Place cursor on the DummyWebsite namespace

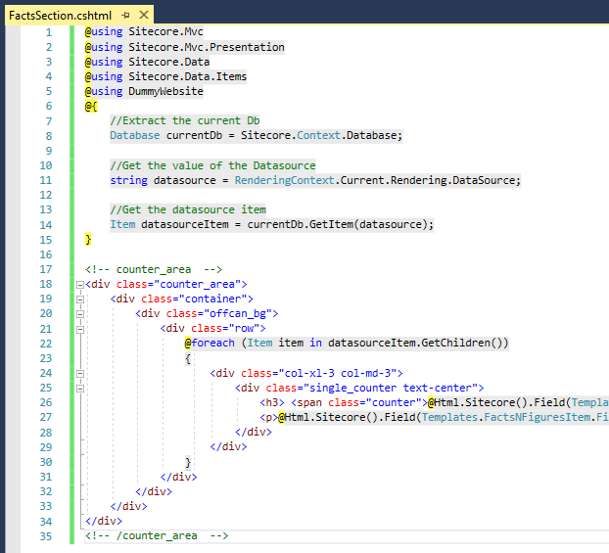(164, 91)
